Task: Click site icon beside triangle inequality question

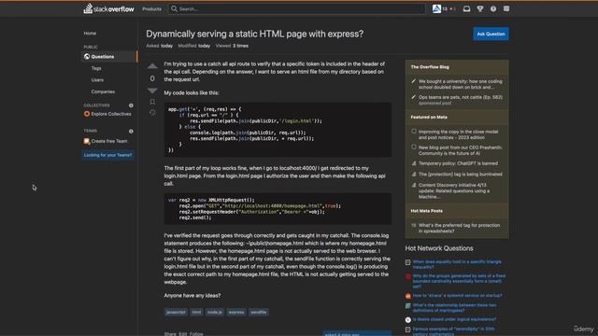Action: (x=408, y=262)
